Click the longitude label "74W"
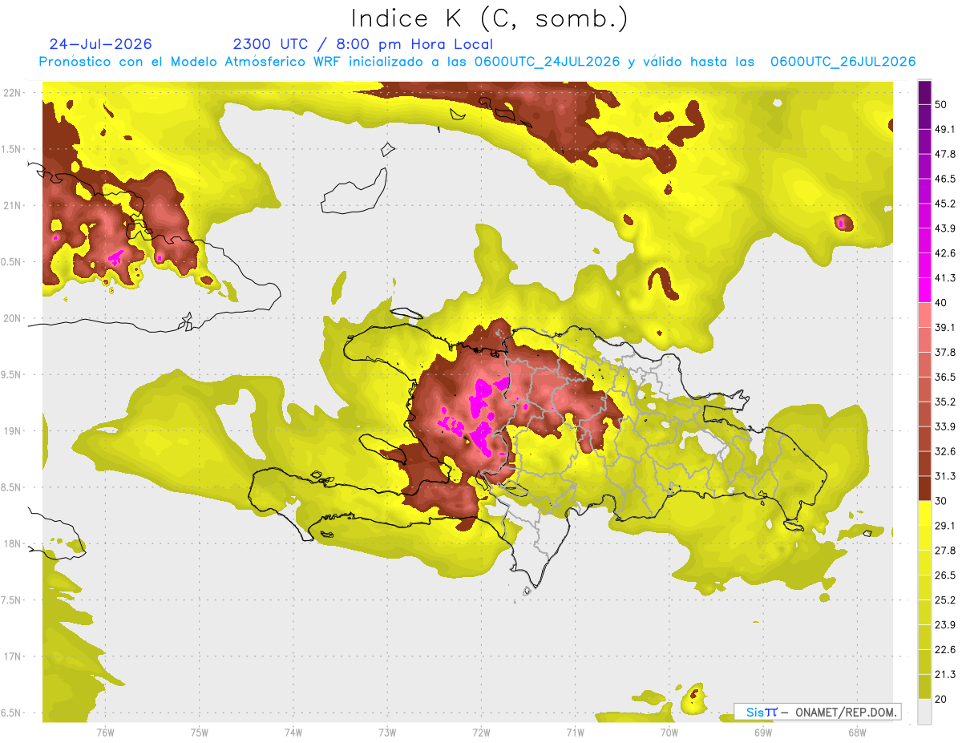 pos(293,732)
